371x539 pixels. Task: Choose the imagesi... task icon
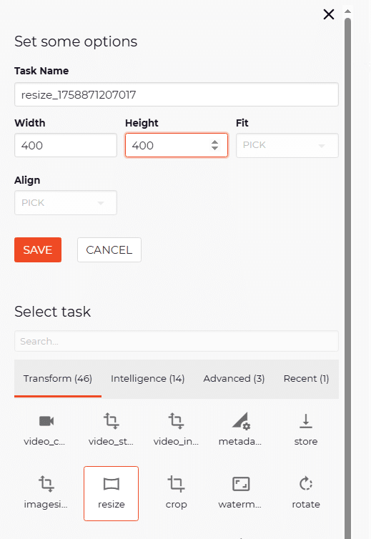[x=46, y=484]
